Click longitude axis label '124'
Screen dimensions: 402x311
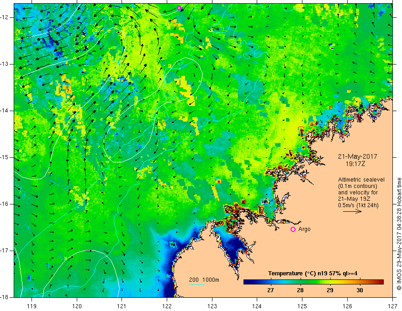[x=257, y=306]
